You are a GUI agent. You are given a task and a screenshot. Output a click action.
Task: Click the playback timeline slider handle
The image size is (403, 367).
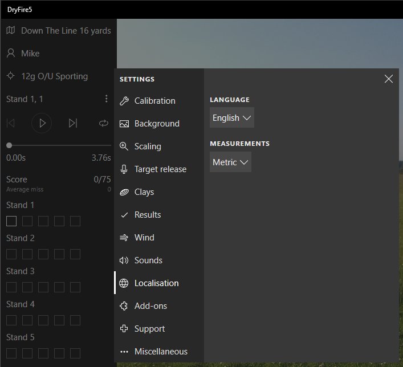coord(9,146)
